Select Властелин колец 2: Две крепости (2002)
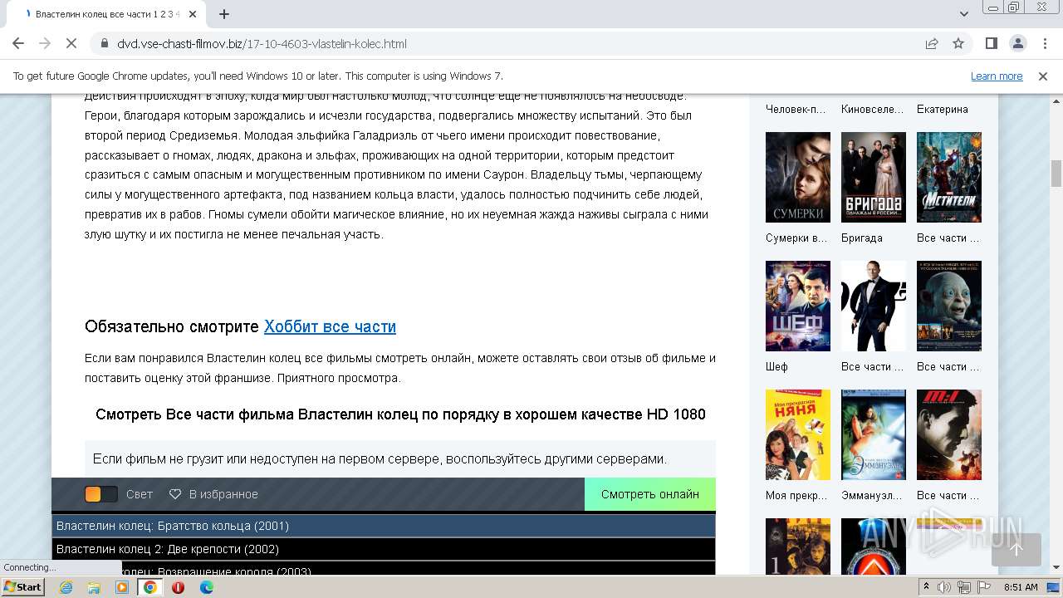The width and height of the screenshot is (1063, 598). pos(383,549)
